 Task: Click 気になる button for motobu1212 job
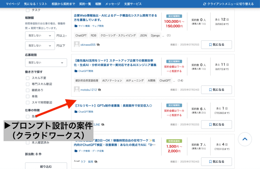click(x=216, y=90)
